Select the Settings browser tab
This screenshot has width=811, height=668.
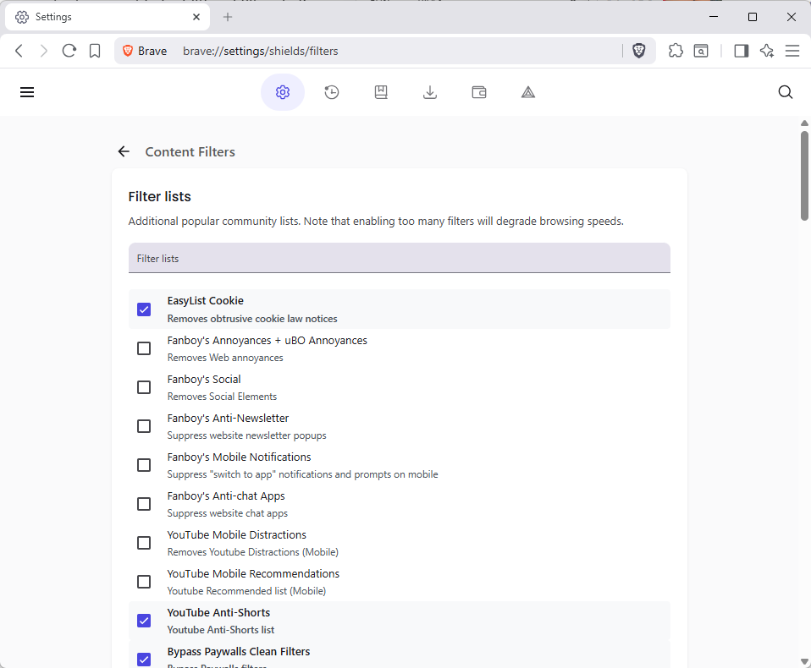click(106, 17)
